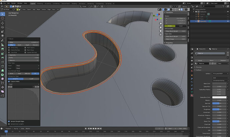Open the Principled BSDF surface dropdown
This screenshot has height=137, width=230.
[220, 73]
